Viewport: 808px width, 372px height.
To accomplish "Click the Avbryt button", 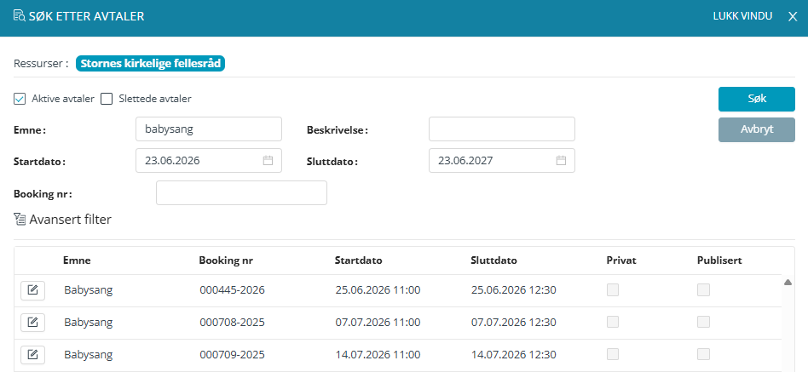I will coord(757,129).
